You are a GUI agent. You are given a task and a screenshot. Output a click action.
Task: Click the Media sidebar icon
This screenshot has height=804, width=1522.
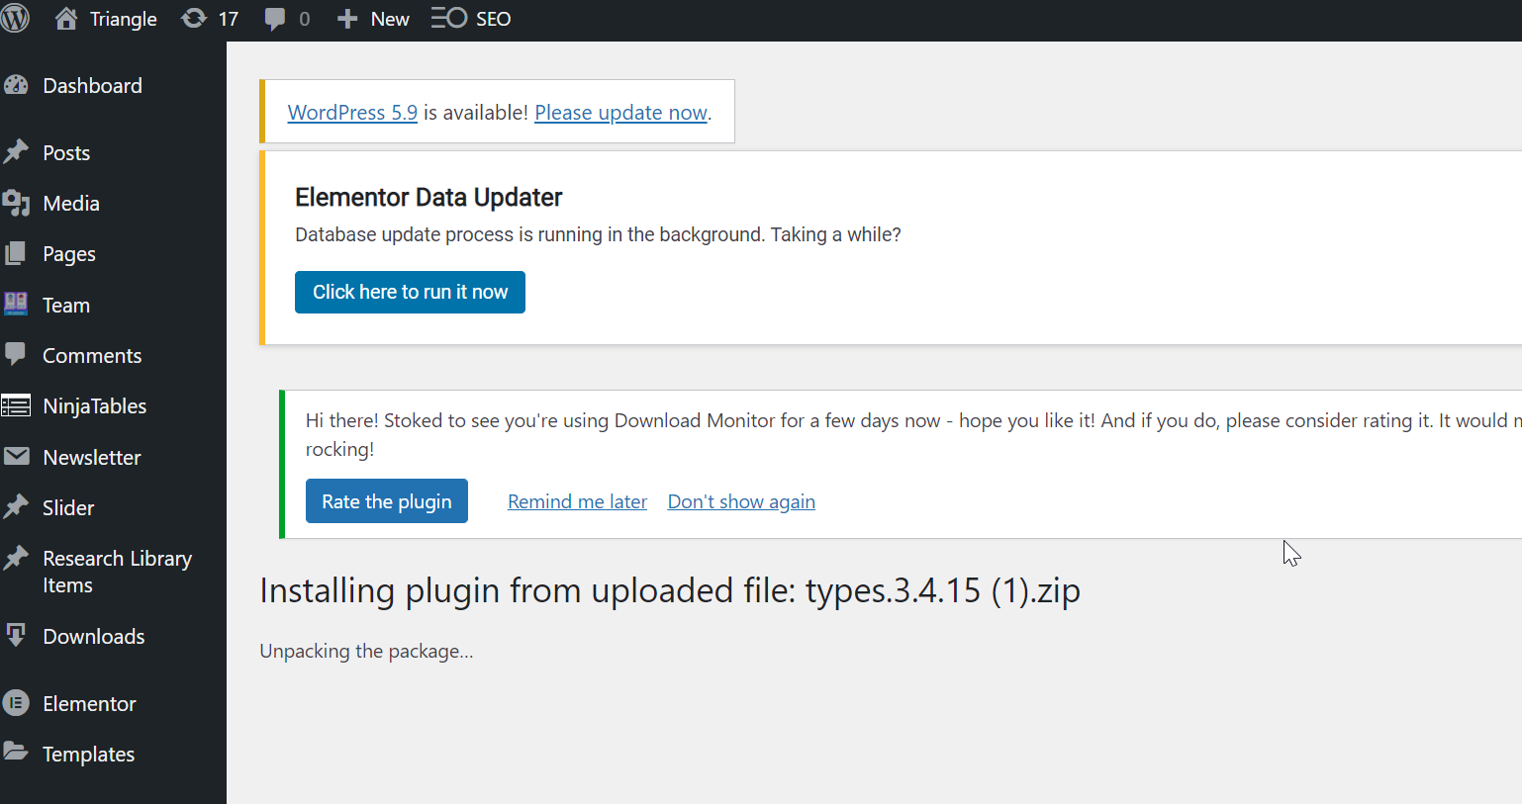[16, 204]
